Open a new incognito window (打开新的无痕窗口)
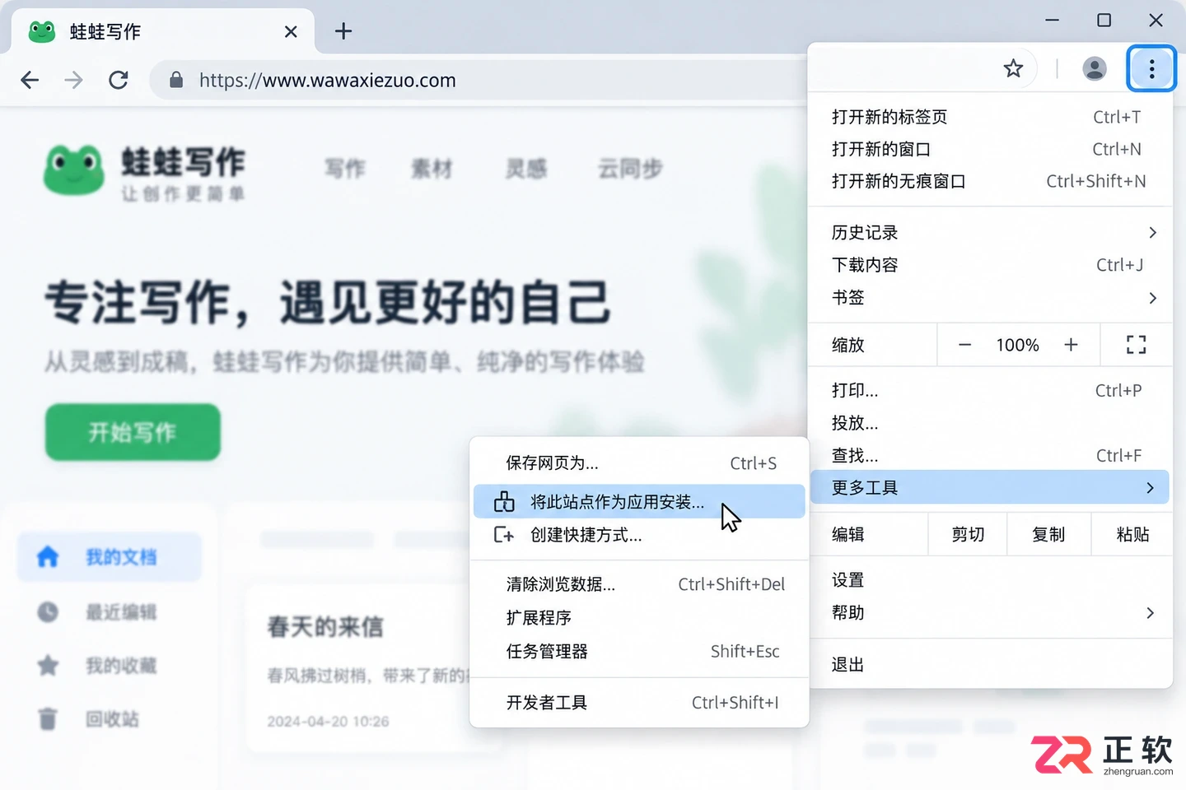 pos(990,181)
